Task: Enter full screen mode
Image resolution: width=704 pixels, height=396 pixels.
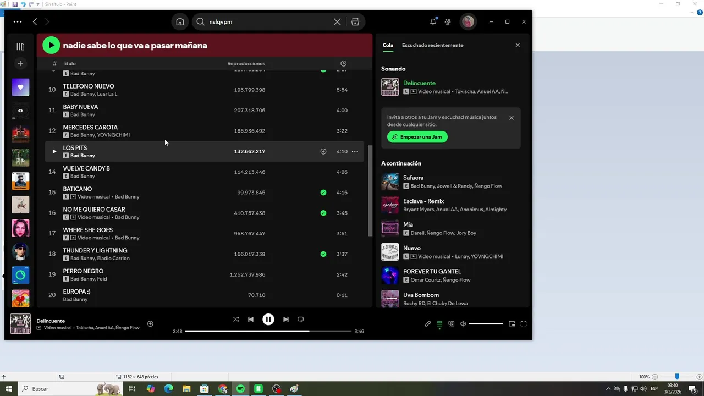Action: [524, 324]
